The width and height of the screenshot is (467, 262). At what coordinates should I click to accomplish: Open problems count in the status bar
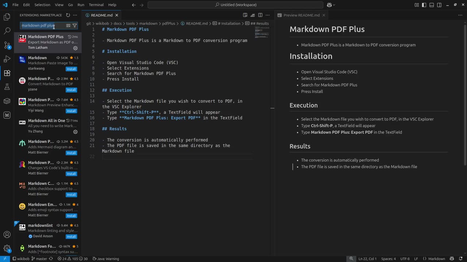pos(73,259)
